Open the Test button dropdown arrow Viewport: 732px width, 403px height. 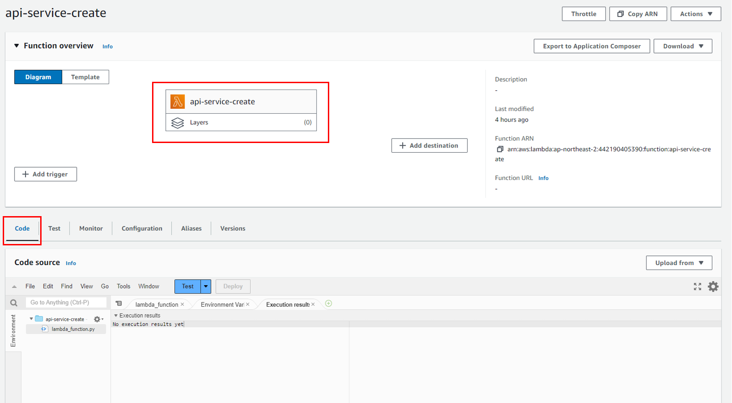[x=206, y=286]
